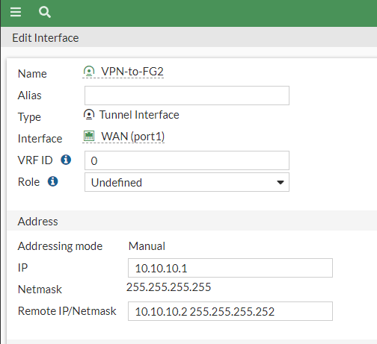This screenshot has height=344, width=377.
Task: Click the VPN-to-FG2 tunnel icon beside Name
Action: point(89,72)
